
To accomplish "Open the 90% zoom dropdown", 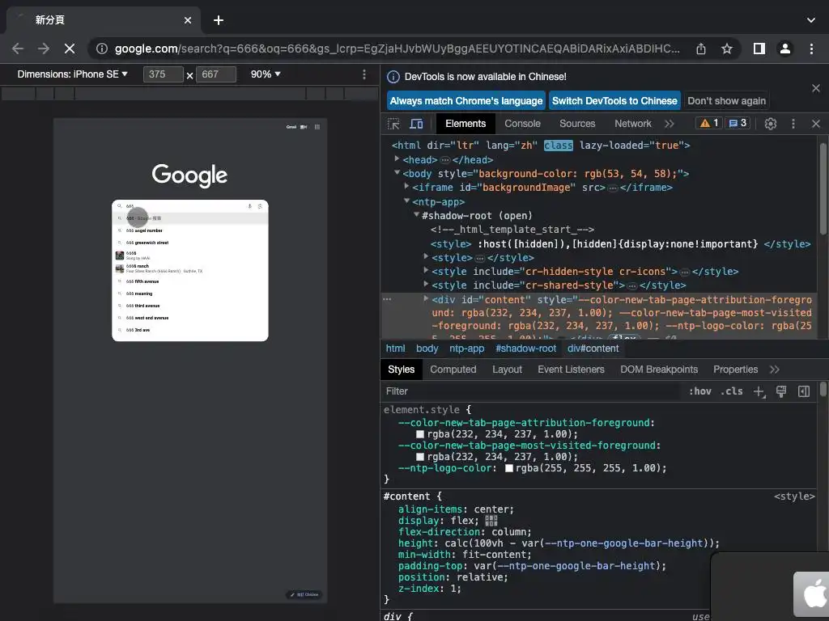I will point(266,74).
